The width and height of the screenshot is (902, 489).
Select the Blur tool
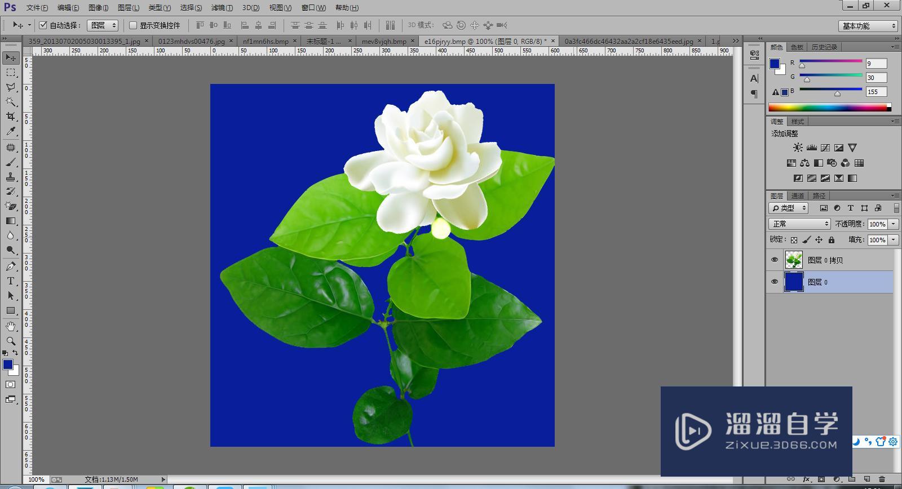(10, 235)
